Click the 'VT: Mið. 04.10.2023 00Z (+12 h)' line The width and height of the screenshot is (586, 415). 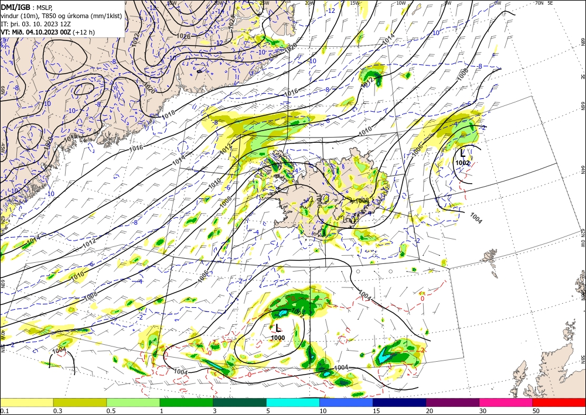(48, 32)
